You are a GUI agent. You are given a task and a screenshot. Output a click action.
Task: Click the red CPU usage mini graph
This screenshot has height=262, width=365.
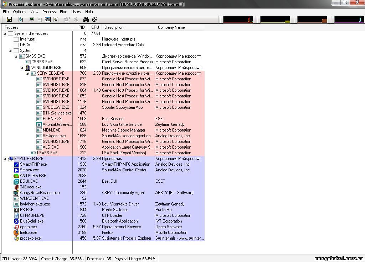(x=238, y=19)
